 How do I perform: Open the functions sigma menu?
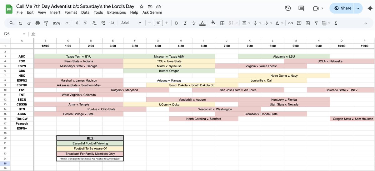(x=336, y=23)
